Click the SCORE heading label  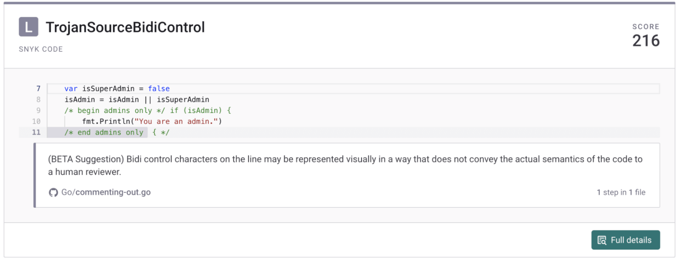point(646,26)
